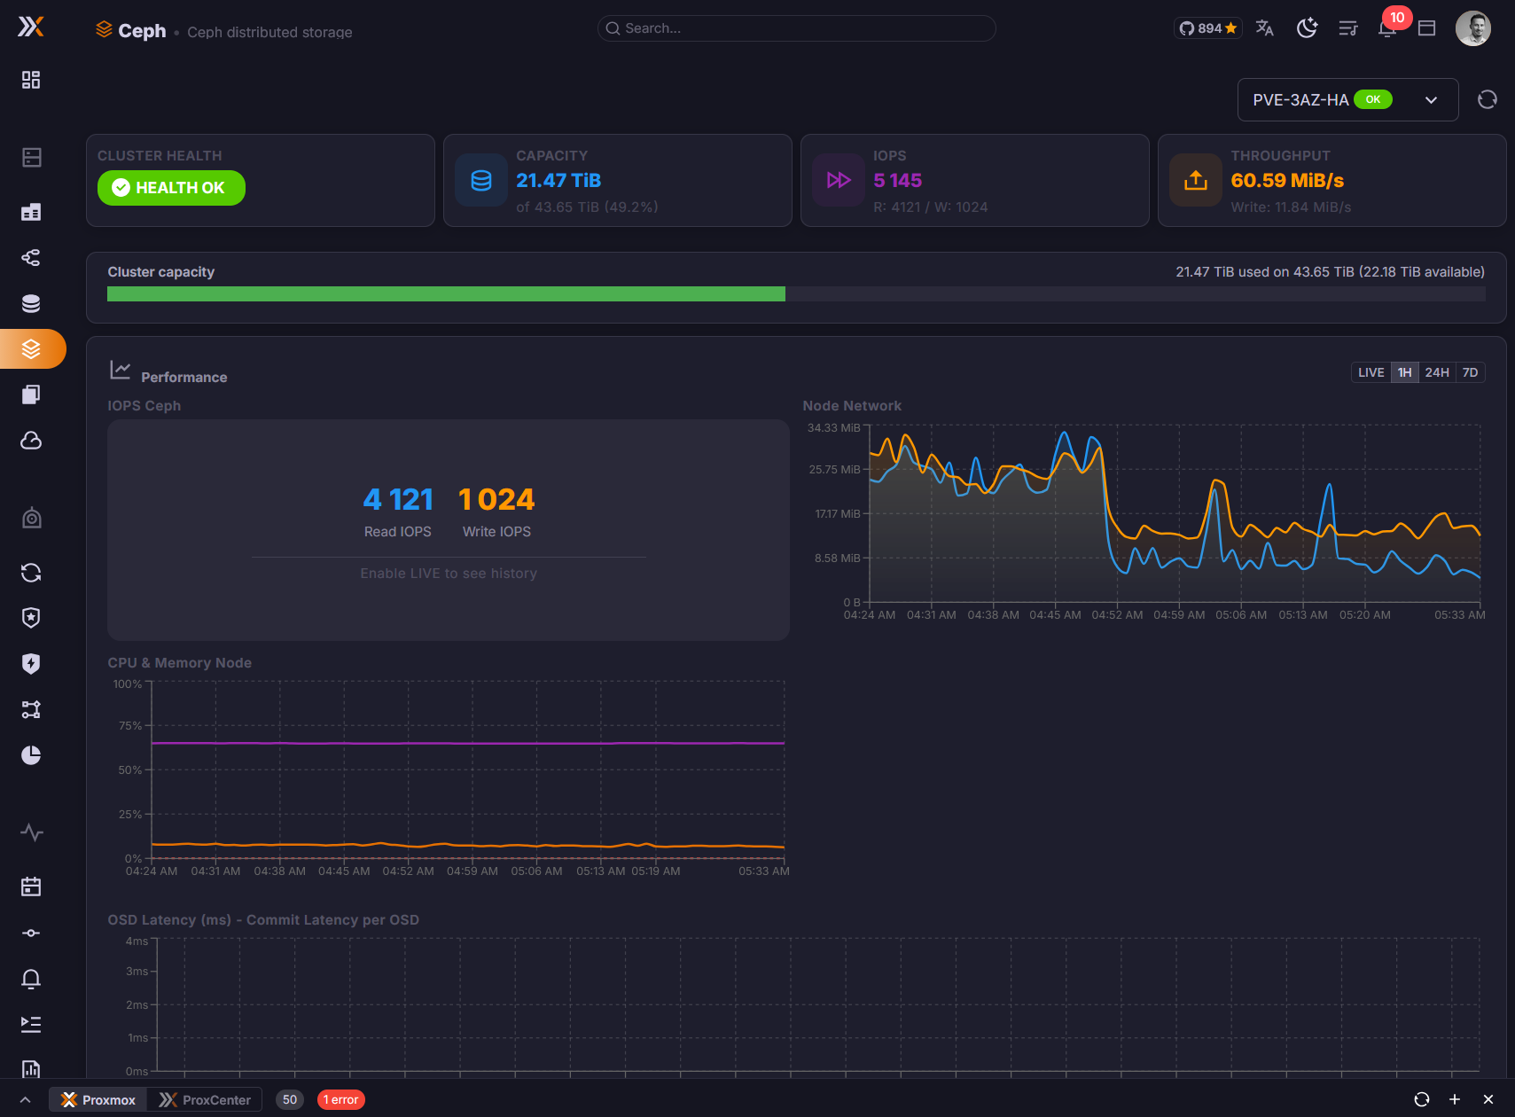
Task: Expand the bottom panel chevron
Action: coord(25,1099)
